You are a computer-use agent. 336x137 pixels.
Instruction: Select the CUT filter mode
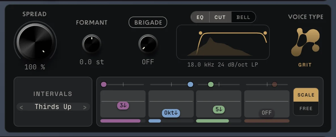[x=220, y=17]
